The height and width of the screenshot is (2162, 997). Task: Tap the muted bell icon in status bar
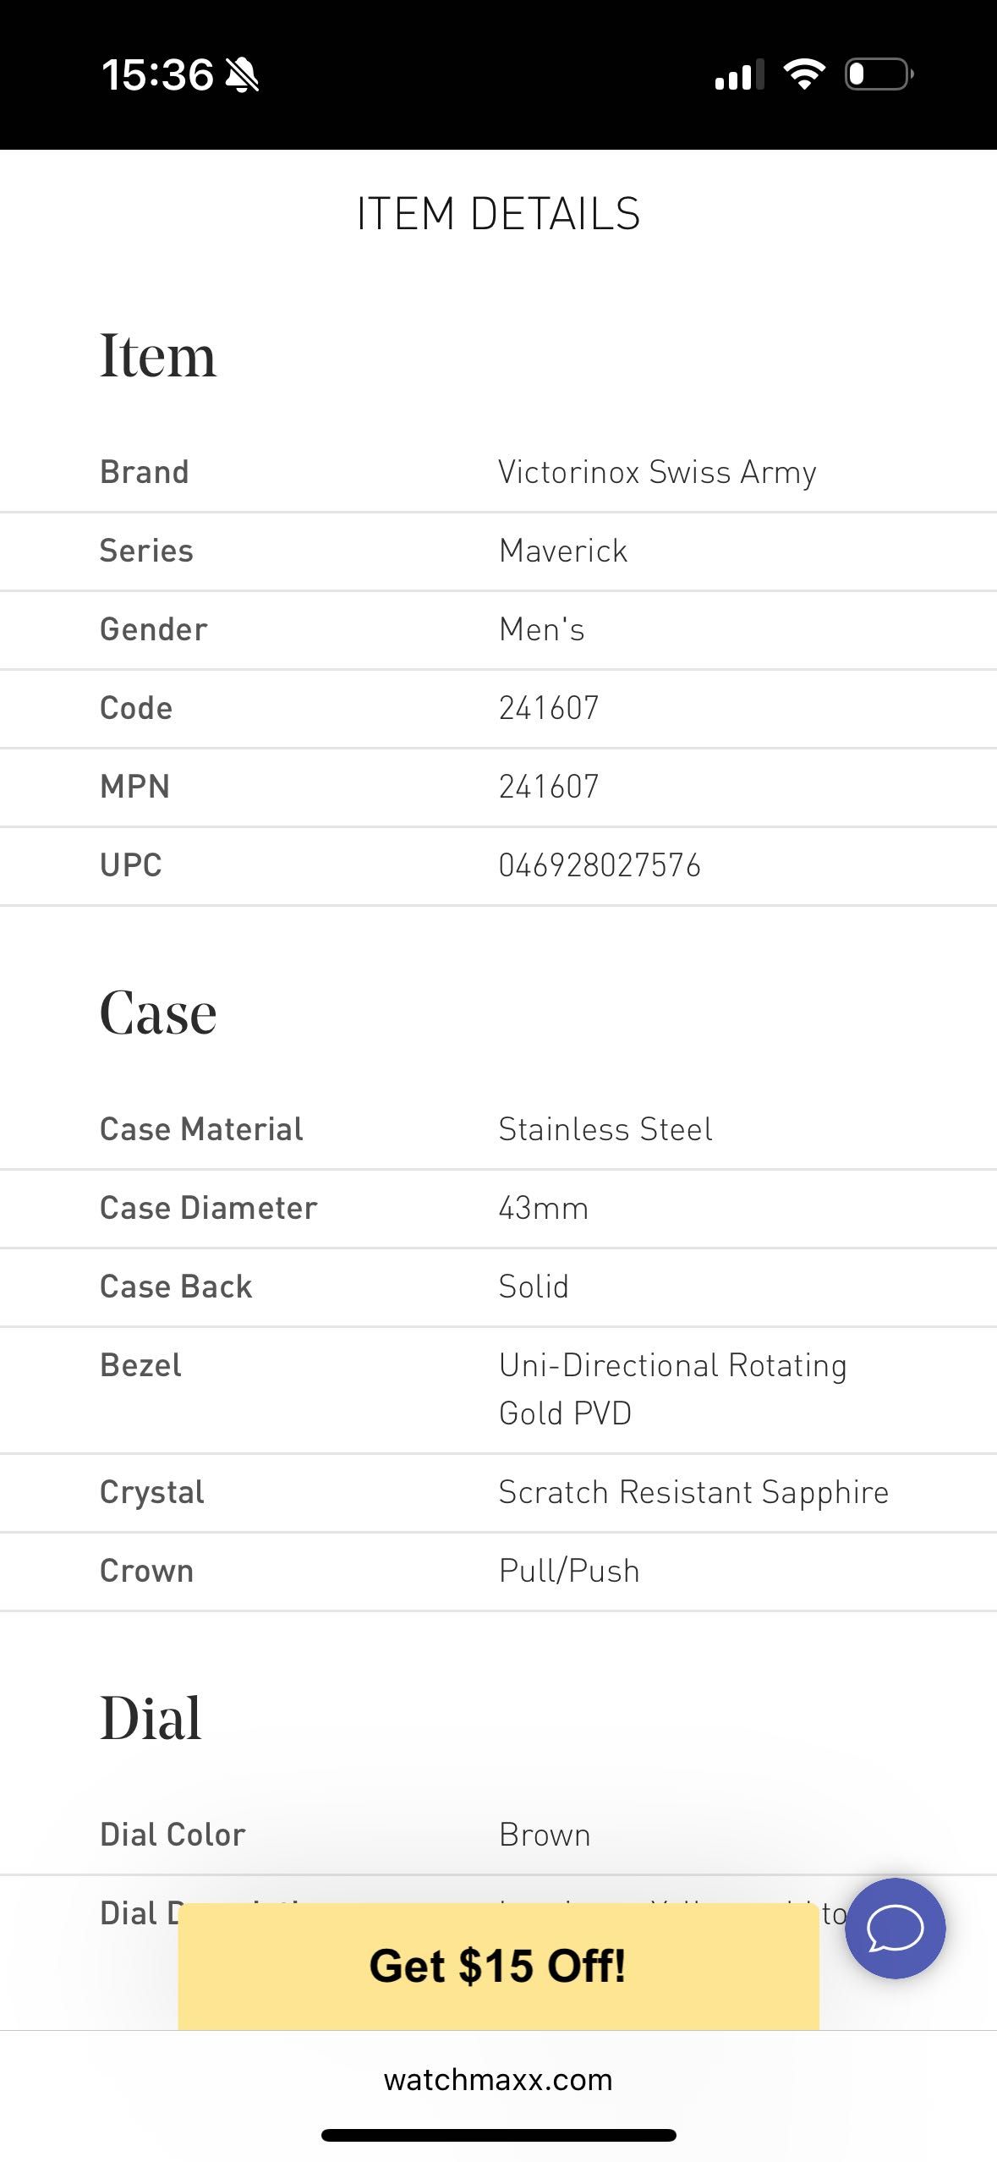pos(243,75)
